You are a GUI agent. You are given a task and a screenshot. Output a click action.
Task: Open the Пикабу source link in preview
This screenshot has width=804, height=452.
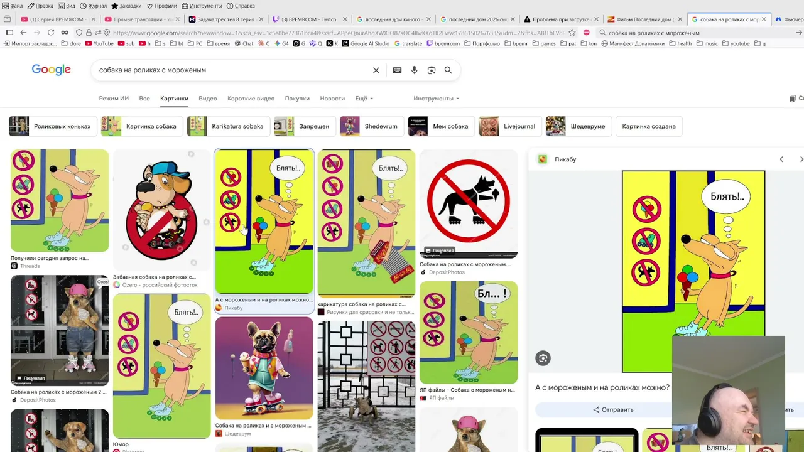(x=558, y=159)
